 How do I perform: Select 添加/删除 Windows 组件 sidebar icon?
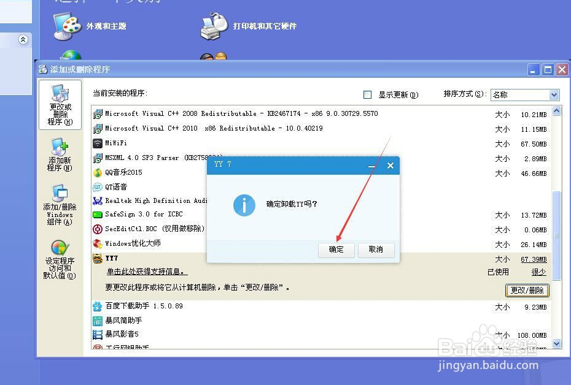pyautogui.click(x=60, y=205)
